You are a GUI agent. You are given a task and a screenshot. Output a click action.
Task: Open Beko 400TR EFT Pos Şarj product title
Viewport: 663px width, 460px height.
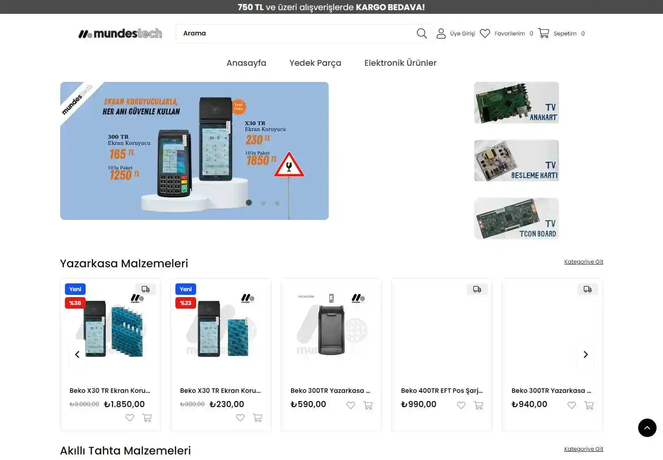click(442, 391)
